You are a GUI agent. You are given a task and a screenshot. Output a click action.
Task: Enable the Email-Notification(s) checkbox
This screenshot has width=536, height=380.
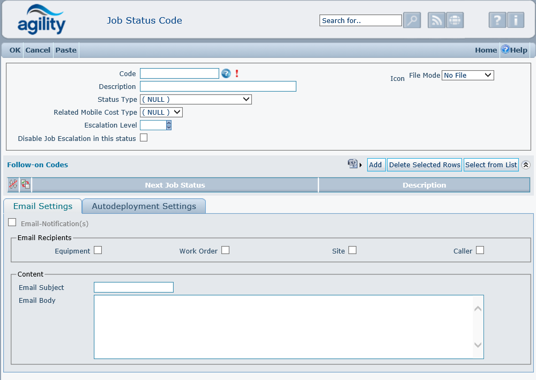pyautogui.click(x=12, y=221)
